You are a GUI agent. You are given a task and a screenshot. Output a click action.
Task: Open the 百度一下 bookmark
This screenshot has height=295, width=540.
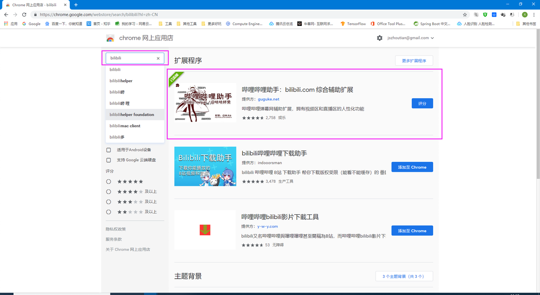tap(64, 24)
